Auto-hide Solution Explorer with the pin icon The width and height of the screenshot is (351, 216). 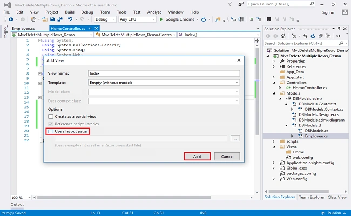click(x=339, y=29)
